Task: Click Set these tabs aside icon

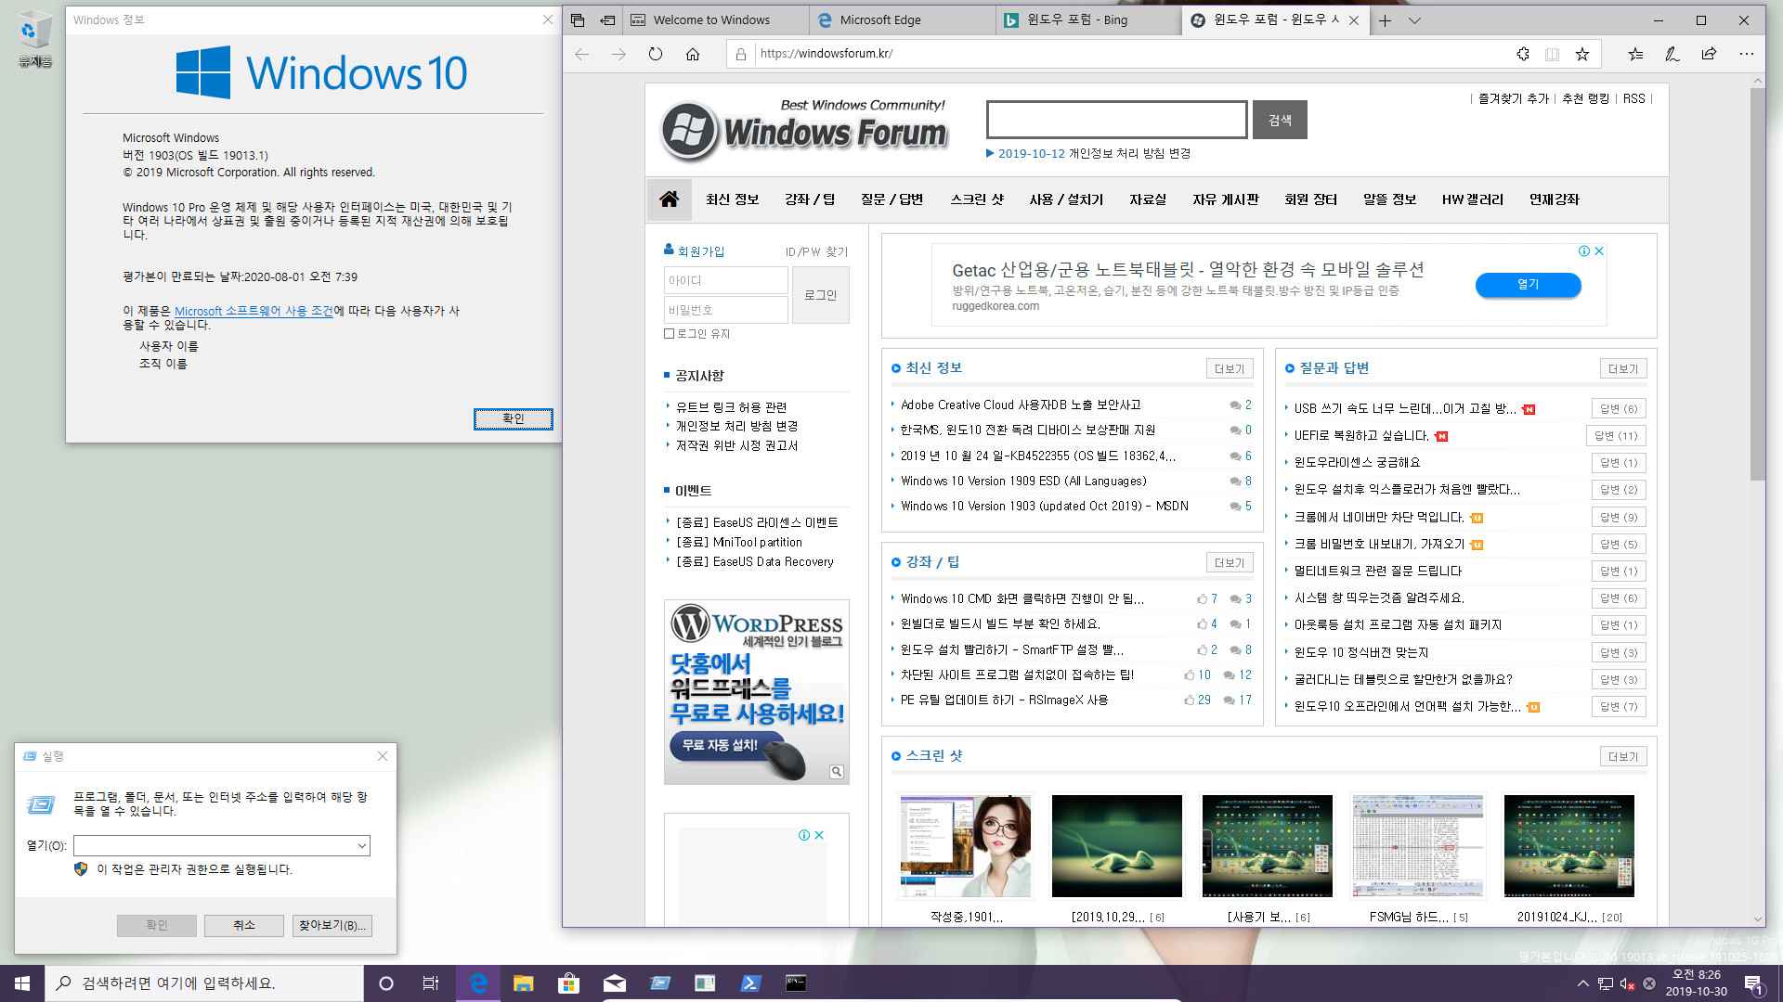Action: click(x=607, y=19)
